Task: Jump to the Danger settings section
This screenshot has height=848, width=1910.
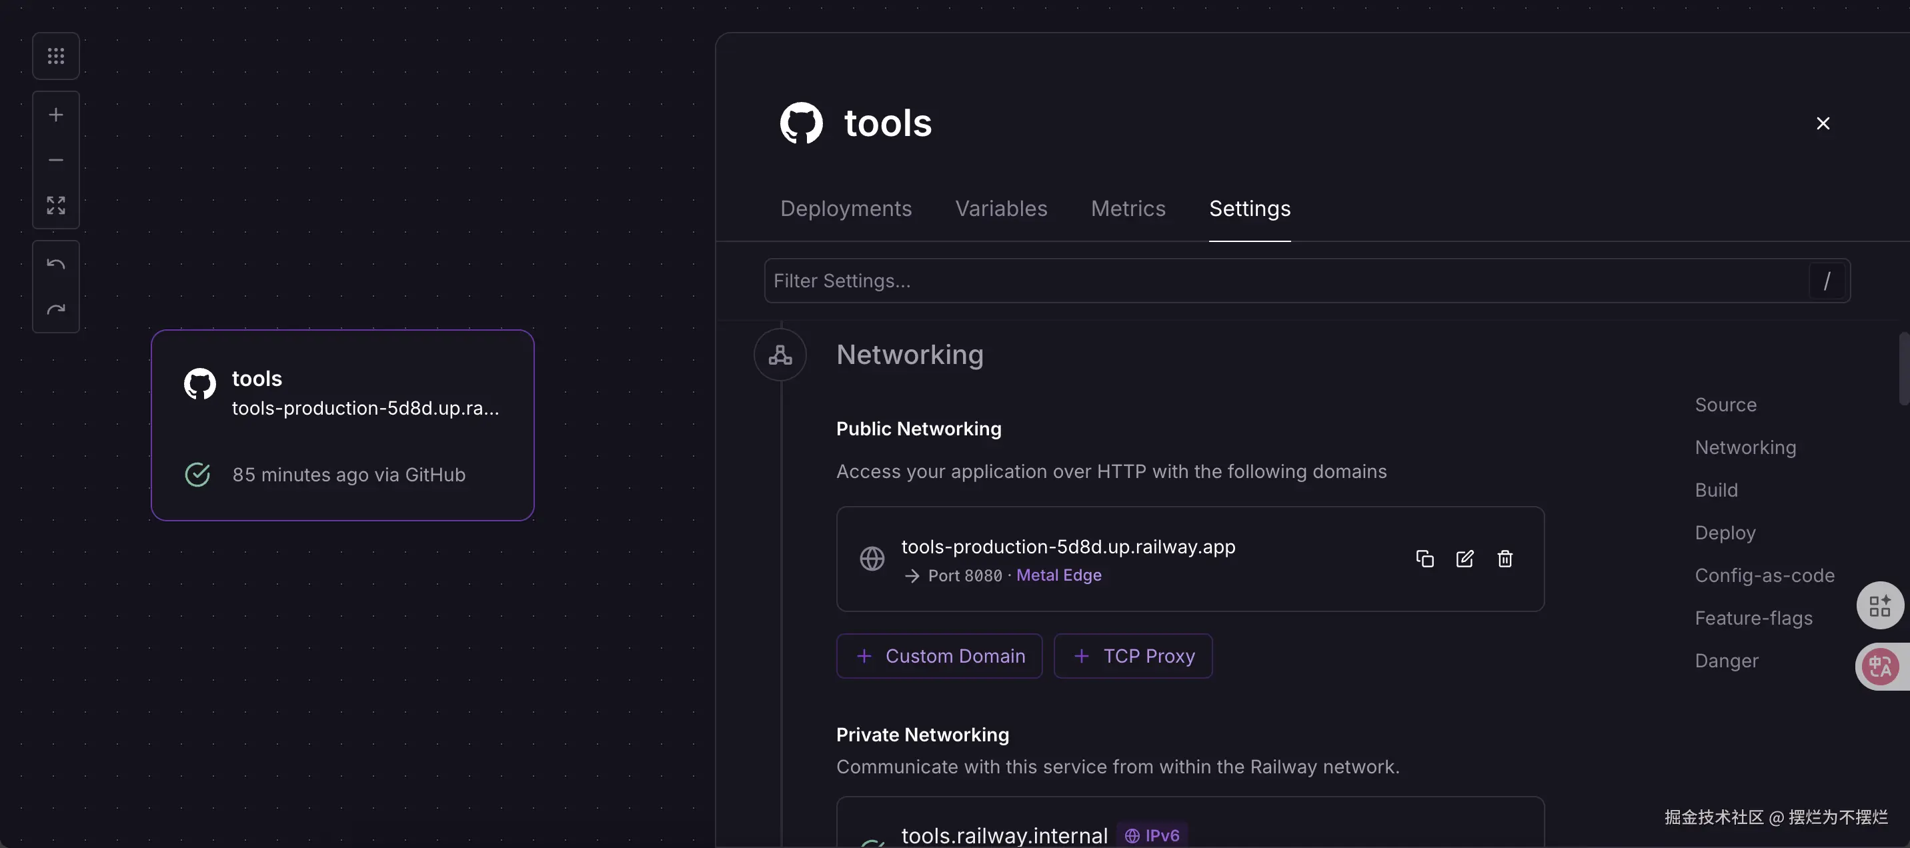Action: [x=1726, y=661]
